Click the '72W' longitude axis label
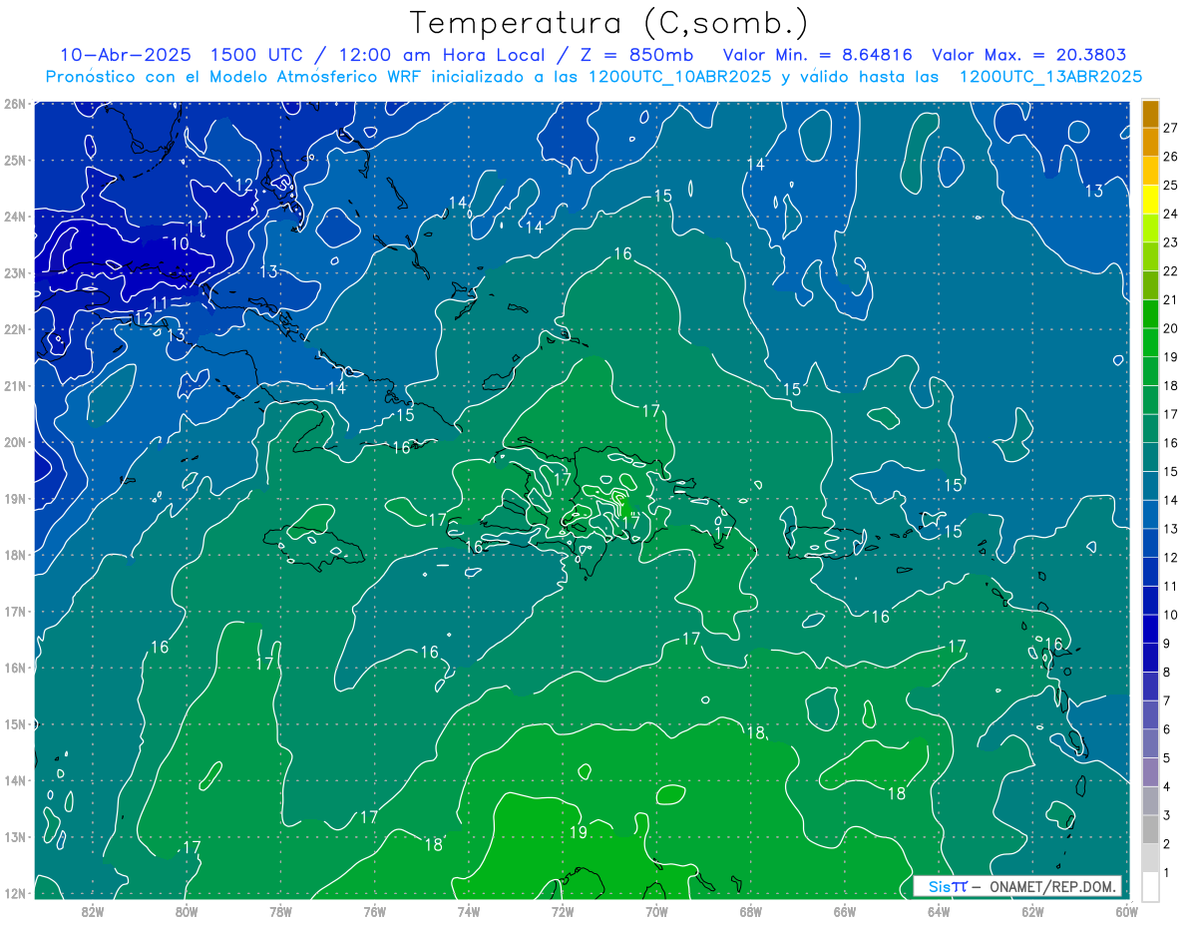The height and width of the screenshot is (925, 1197). (x=563, y=910)
